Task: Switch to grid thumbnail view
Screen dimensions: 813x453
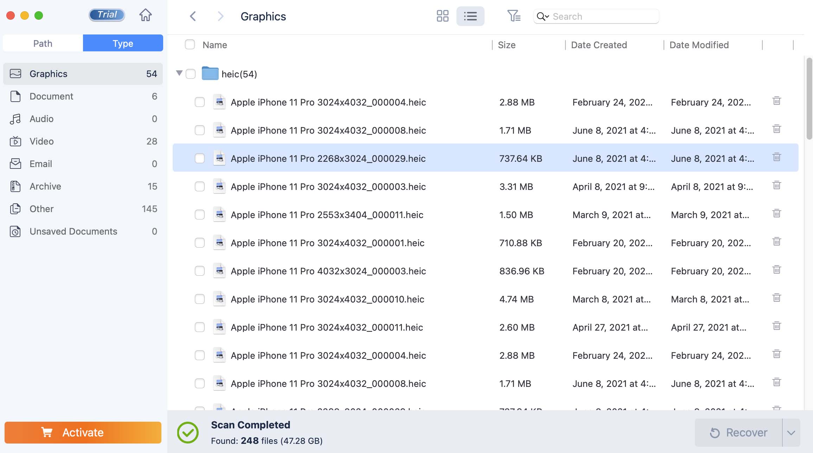Action: pos(442,16)
